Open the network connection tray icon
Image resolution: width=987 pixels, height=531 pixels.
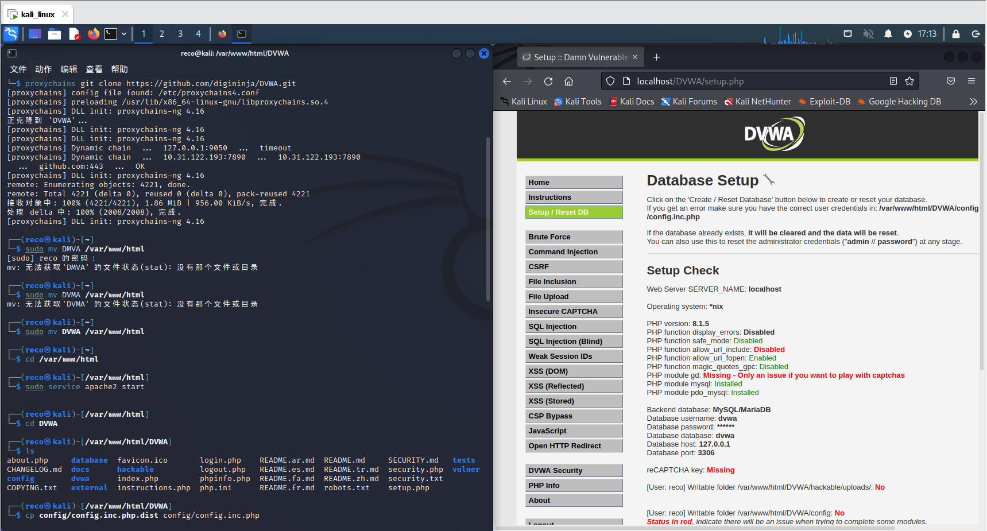847,34
